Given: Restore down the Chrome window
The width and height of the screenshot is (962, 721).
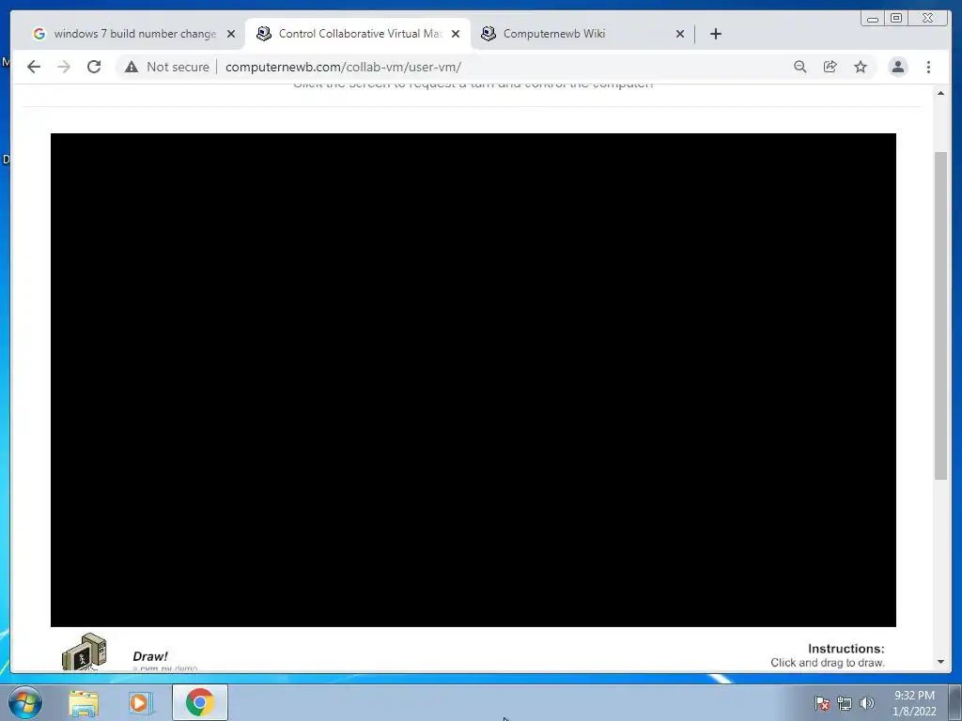Looking at the screenshot, I should pos(896,19).
